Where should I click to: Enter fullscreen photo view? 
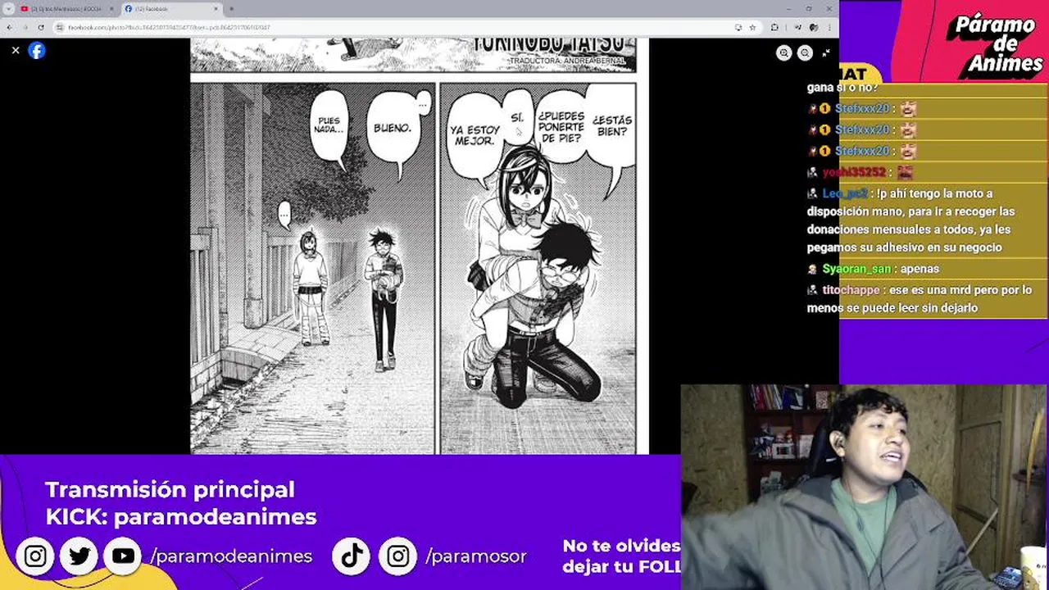pyautogui.click(x=825, y=52)
